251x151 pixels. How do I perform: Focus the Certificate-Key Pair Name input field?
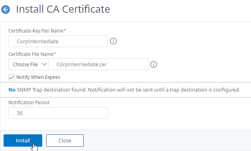[58, 41]
